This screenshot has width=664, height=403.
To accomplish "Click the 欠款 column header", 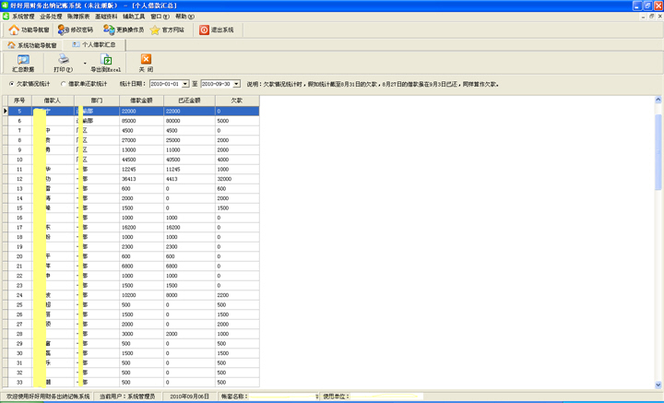I will (237, 98).
